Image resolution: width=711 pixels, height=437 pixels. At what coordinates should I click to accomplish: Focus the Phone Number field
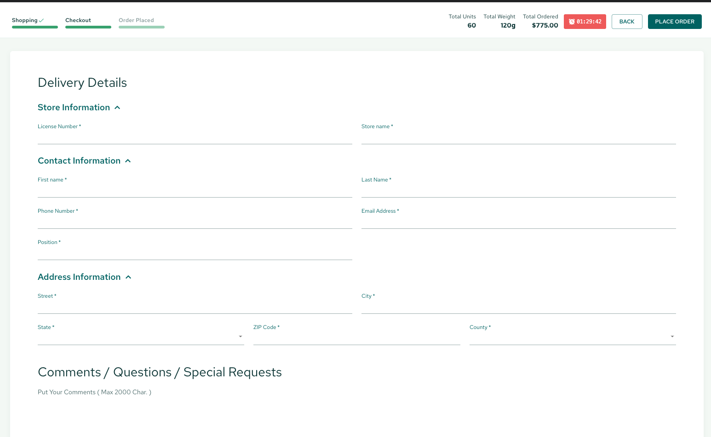click(195, 222)
